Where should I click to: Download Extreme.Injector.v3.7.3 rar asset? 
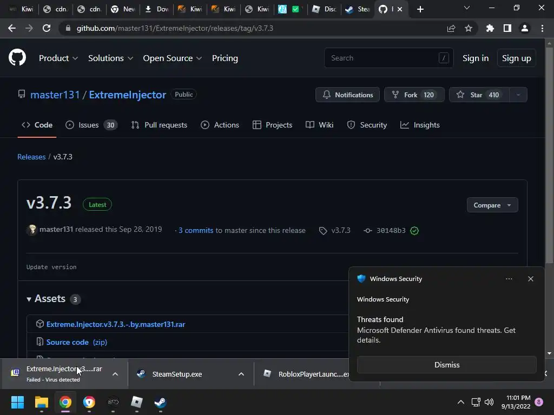click(x=116, y=324)
